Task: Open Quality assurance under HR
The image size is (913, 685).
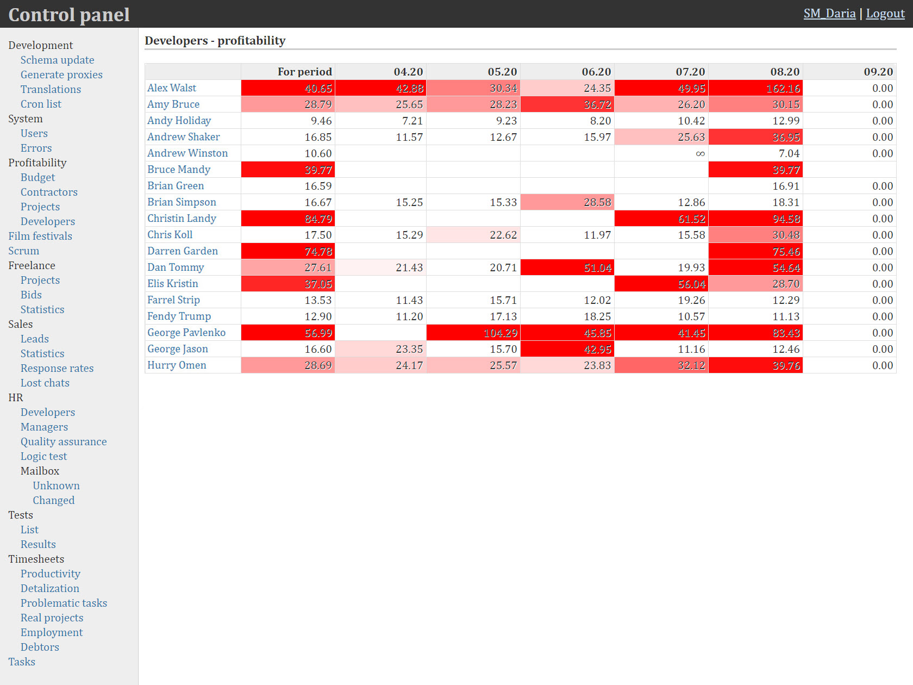Action: point(64,441)
